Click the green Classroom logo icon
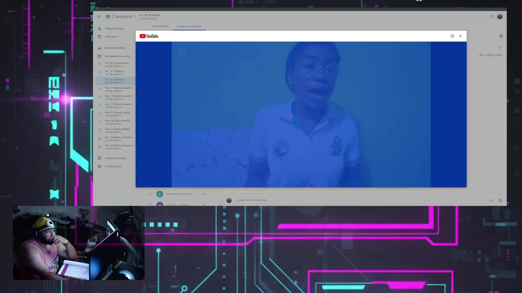 (108, 17)
